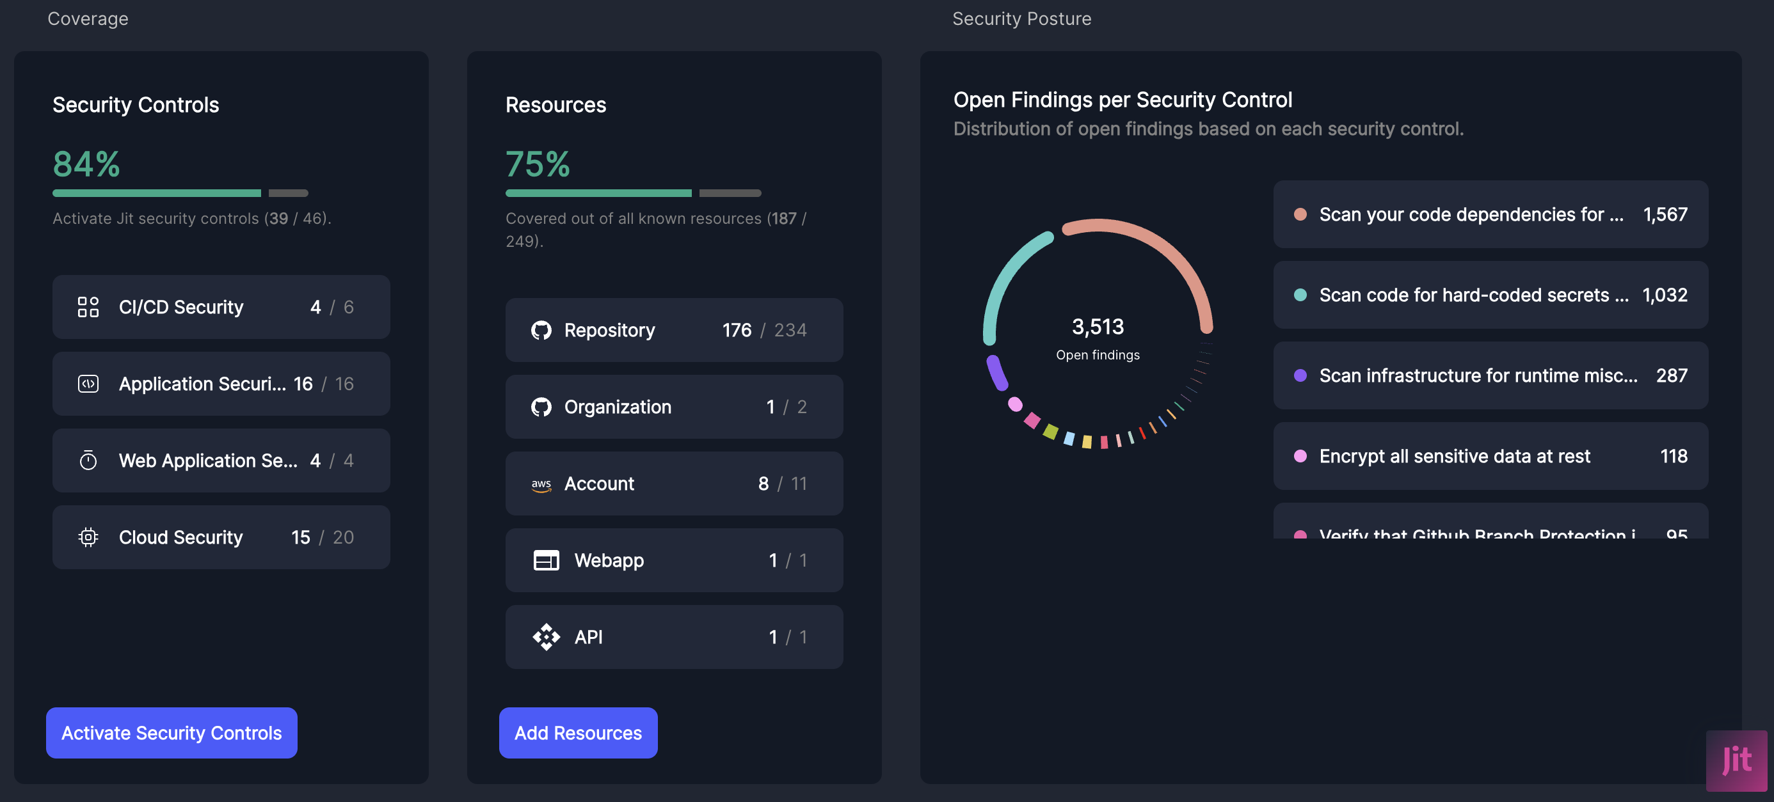Click the Webapp window icon
The height and width of the screenshot is (802, 1774).
pyautogui.click(x=546, y=560)
